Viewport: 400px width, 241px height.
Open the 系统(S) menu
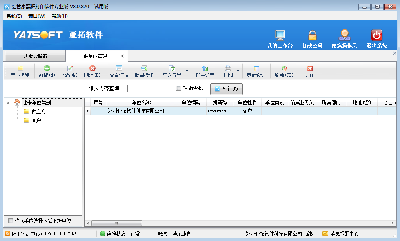click(x=13, y=16)
